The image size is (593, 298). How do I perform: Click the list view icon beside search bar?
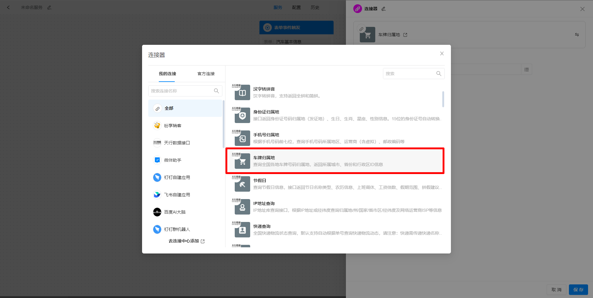527,69
